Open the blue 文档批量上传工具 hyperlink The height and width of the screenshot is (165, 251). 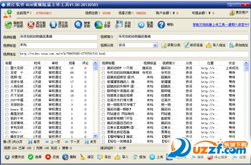click(221, 25)
